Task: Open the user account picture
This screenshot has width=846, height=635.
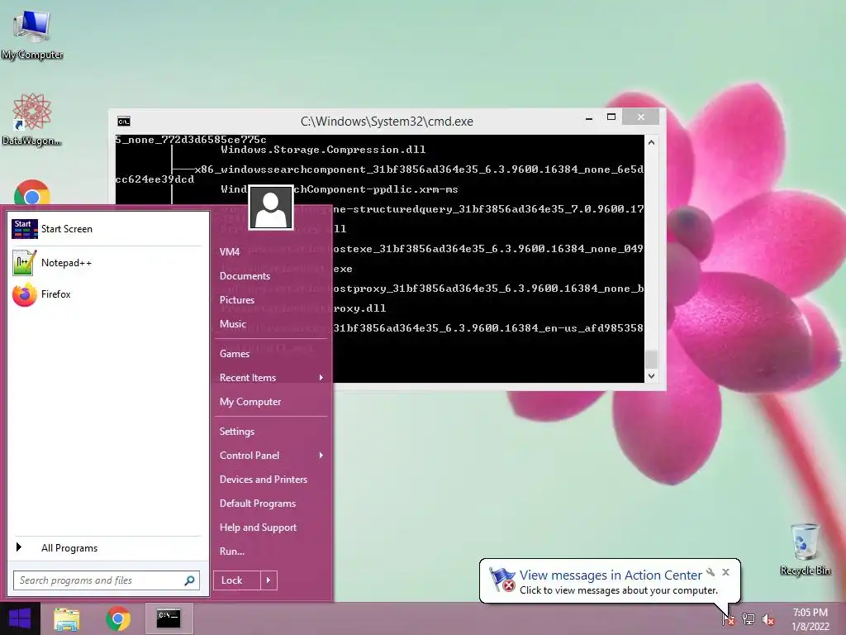Action: click(x=271, y=208)
